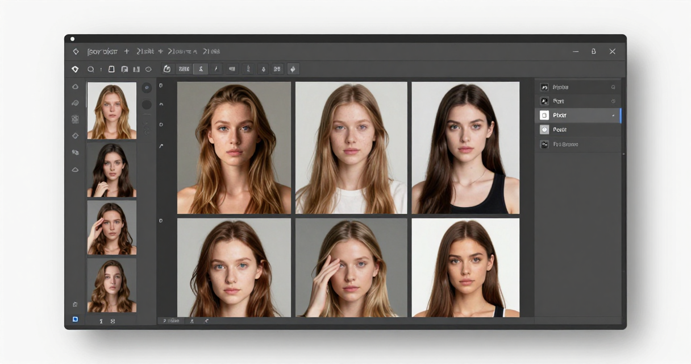The image size is (691, 364).
Task: Click the dark circle button beside the thumbnail strip
Action: [147, 105]
